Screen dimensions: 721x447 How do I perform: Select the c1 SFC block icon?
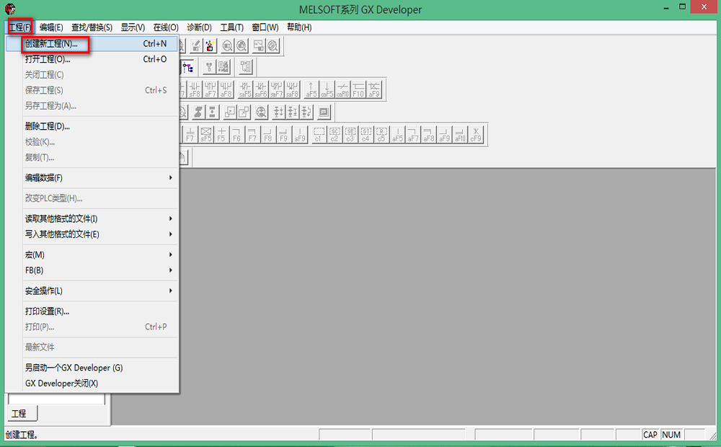tap(319, 134)
